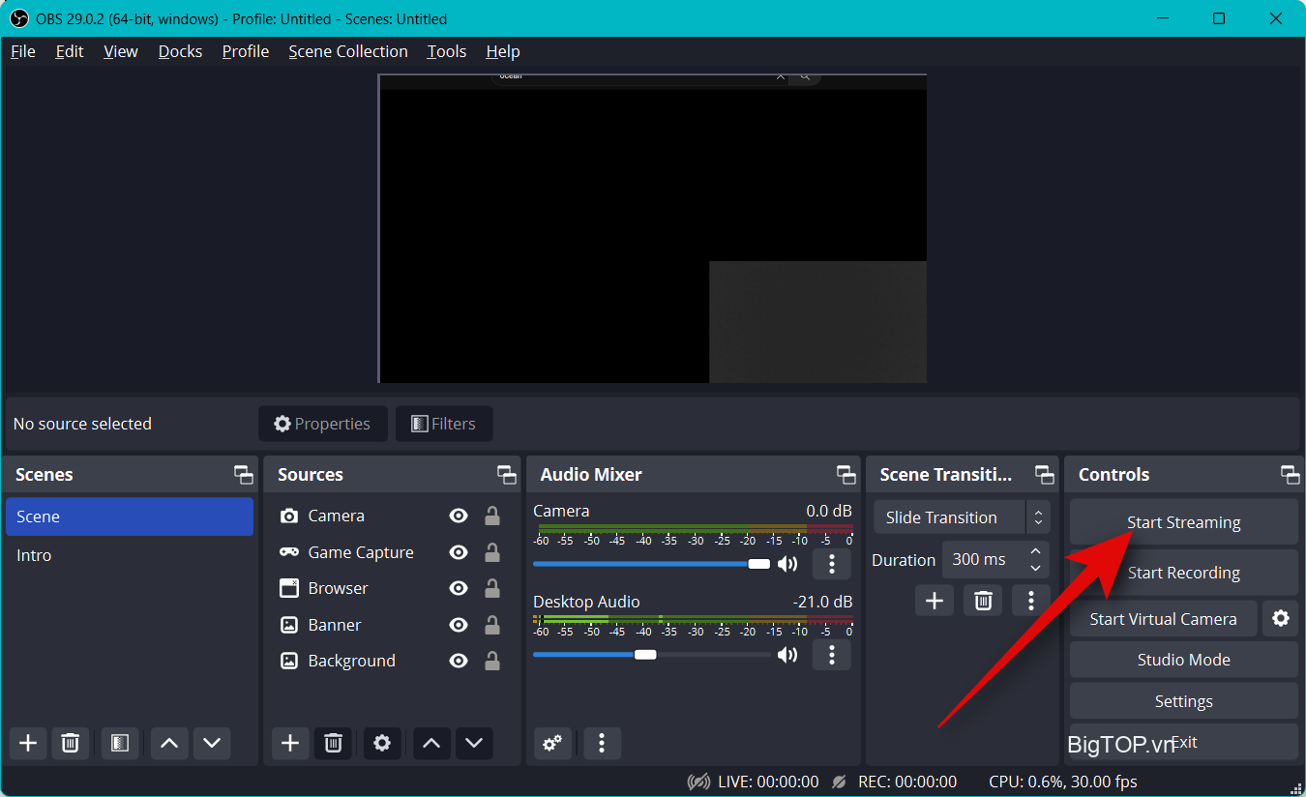Lock the Game Capture source
Image resolution: width=1306 pixels, height=797 pixels.
[492, 552]
